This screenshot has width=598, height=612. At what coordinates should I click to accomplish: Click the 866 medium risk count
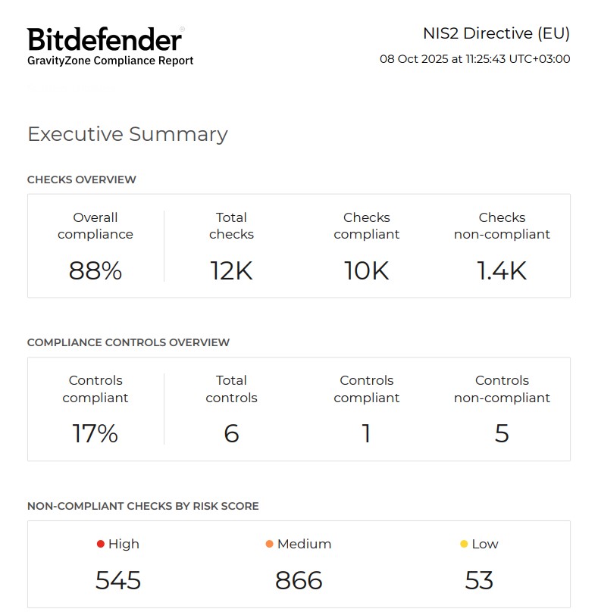(x=299, y=580)
